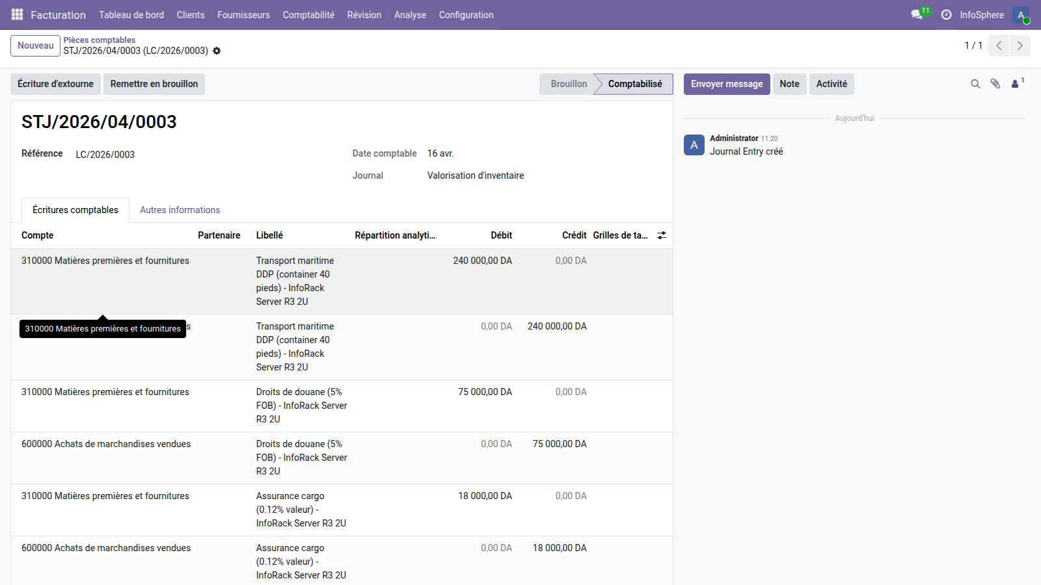Viewport: 1041px width, 585px height.
Task: Go to previous record arrow
Action: pyautogui.click(x=999, y=45)
